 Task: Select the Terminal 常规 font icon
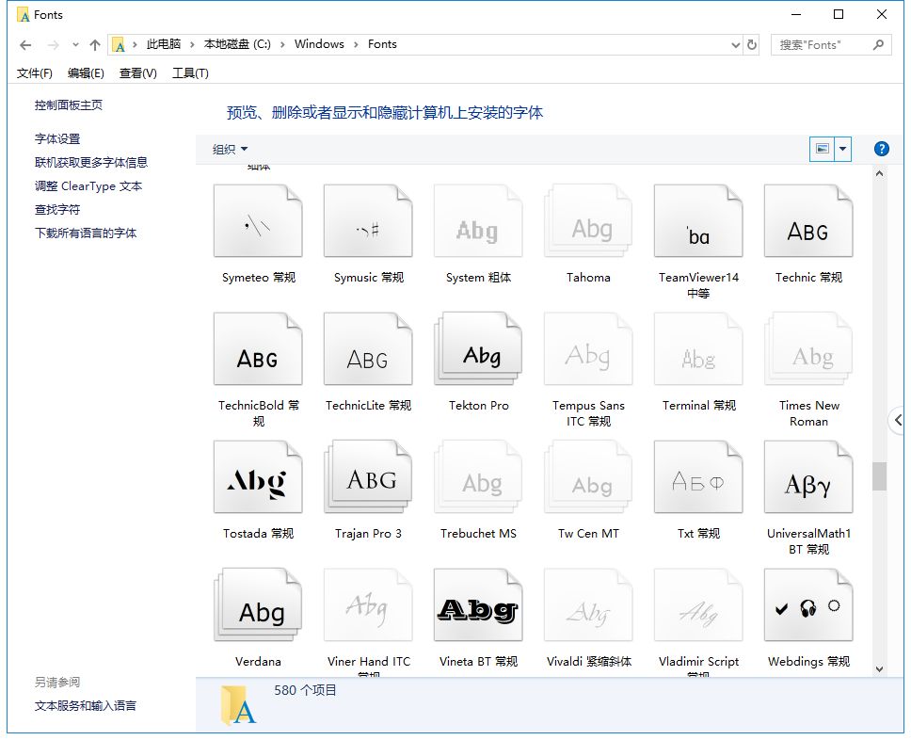pyautogui.click(x=698, y=348)
